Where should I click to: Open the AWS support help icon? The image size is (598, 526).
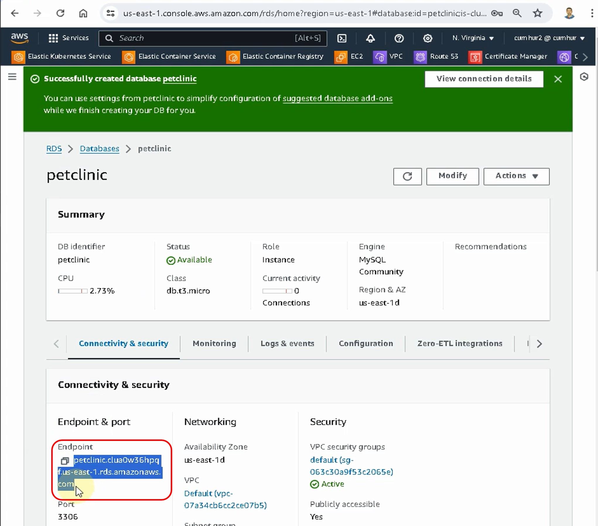[399, 38]
